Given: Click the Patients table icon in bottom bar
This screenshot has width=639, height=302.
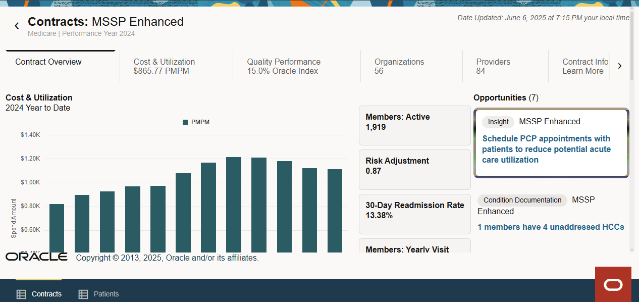Looking at the screenshot, I should click(83, 294).
